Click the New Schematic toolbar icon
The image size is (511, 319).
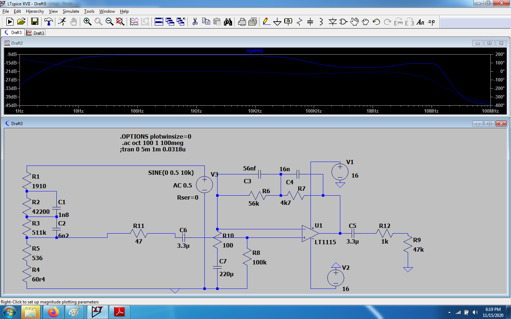10,22
